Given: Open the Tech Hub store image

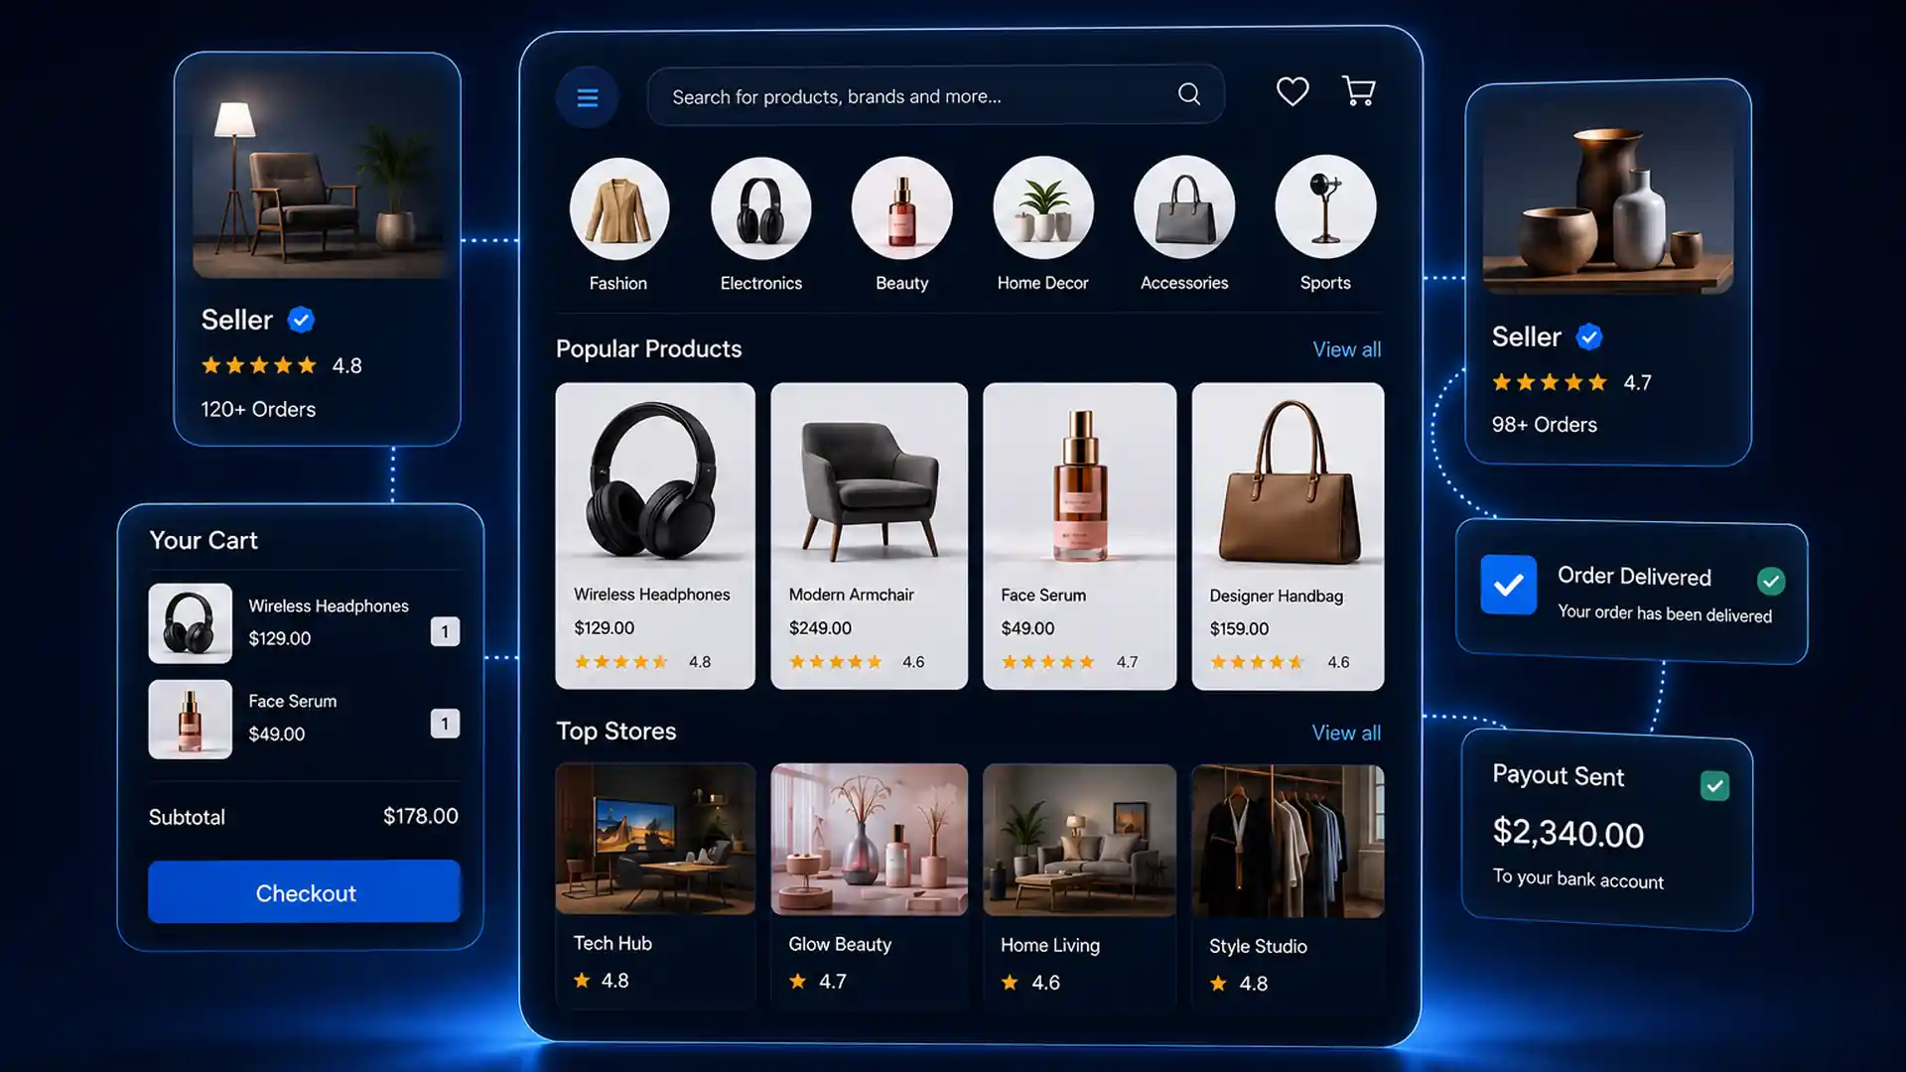Looking at the screenshot, I should pyautogui.click(x=655, y=839).
